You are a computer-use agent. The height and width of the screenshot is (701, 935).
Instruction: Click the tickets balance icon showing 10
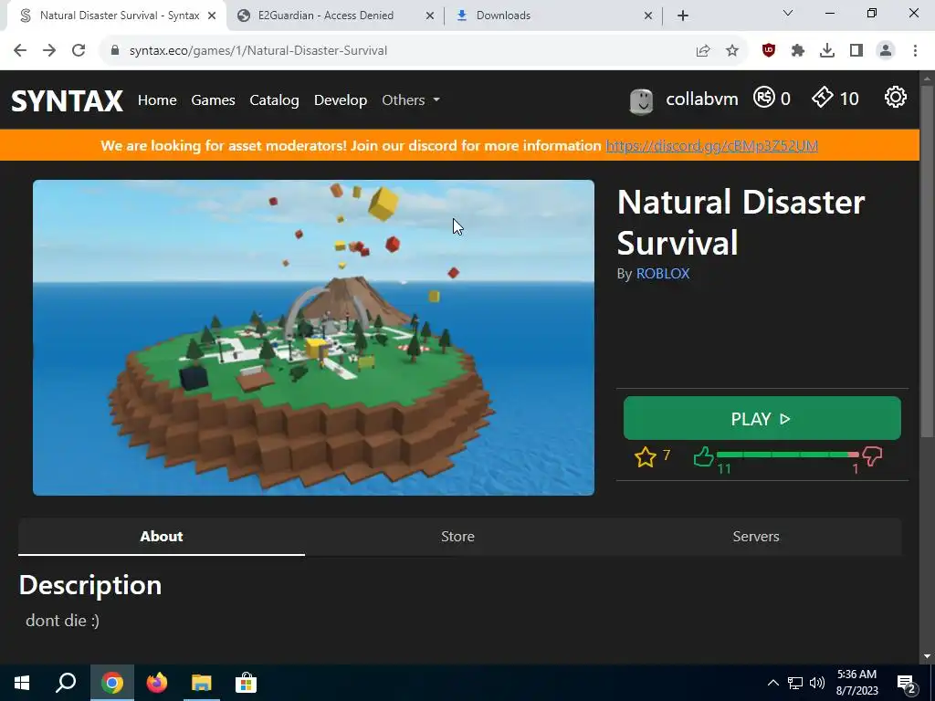point(823,97)
